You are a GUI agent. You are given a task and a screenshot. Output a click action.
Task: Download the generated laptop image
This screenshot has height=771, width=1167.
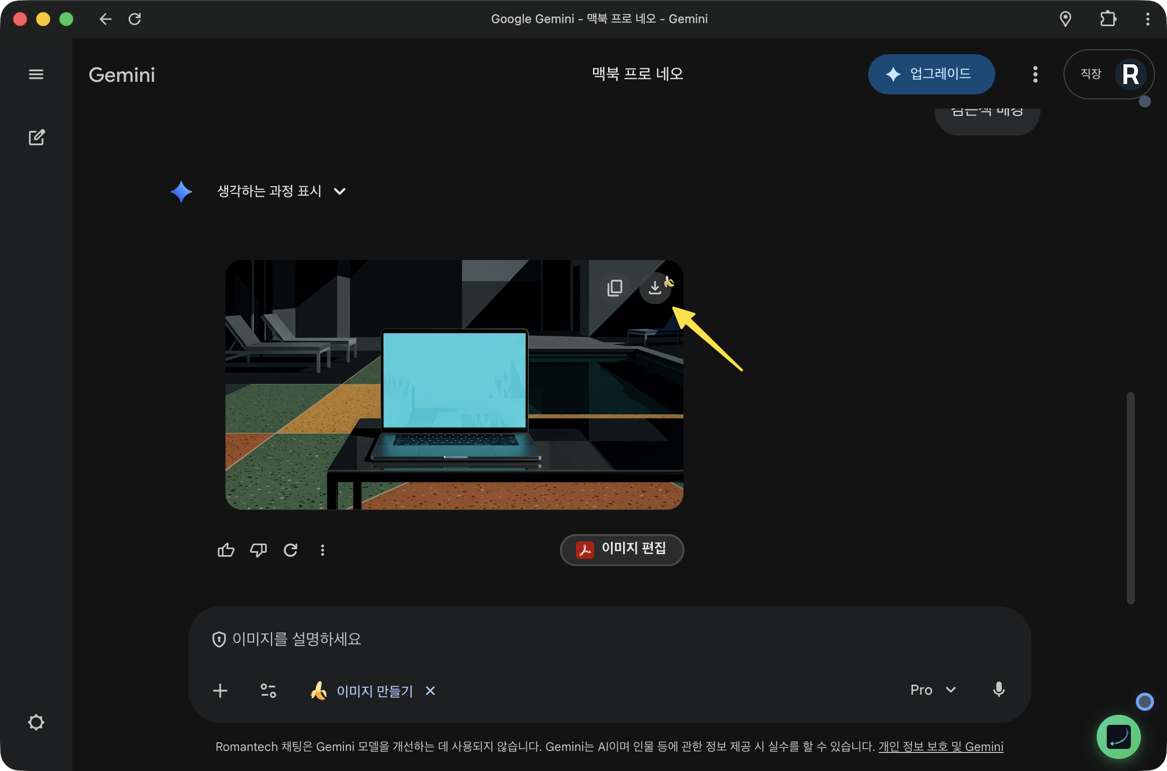coord(655,288)
